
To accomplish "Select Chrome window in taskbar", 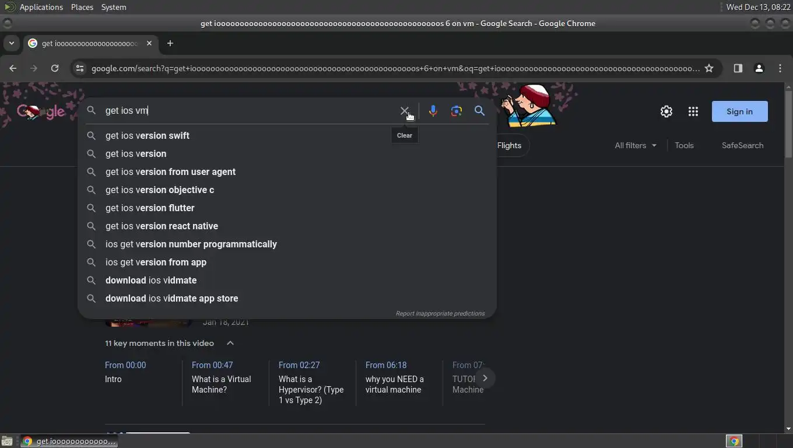I will coord(69,442).
